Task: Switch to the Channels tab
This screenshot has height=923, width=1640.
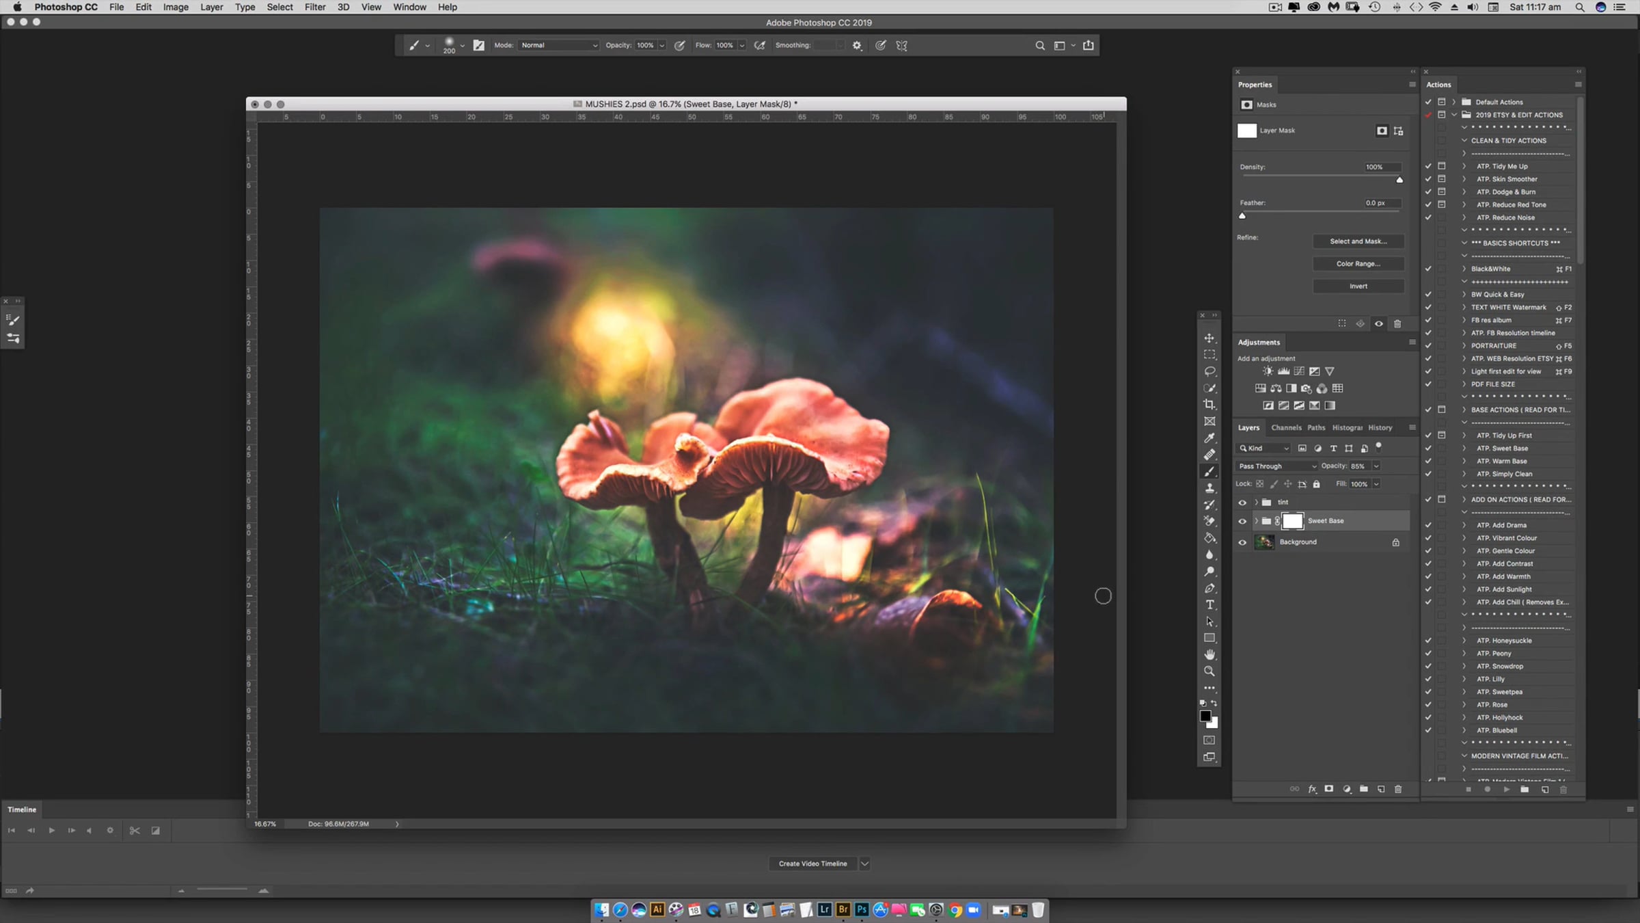Action: pos(1286,428)
